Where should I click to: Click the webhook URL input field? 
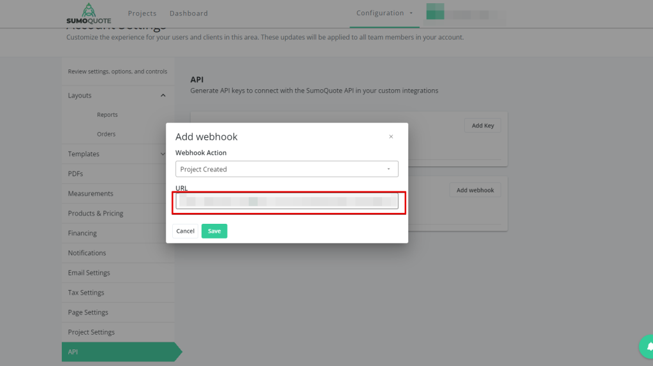tap(286, 201)
